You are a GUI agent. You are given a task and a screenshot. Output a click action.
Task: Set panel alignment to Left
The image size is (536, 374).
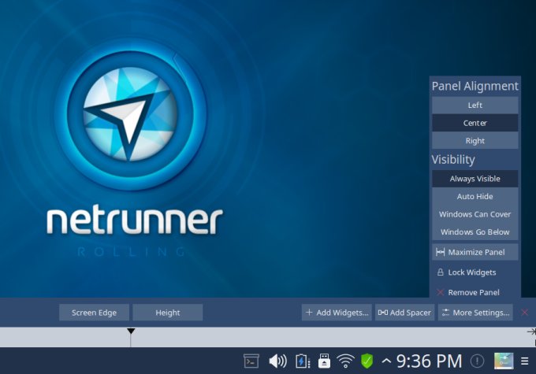tap(475, 105)
